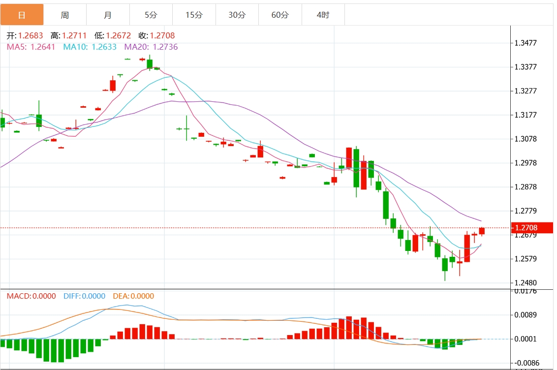This screenshot has width=557, height=370.
Task: Switch to the 月 monthly tab
Action: pos(108,15)
